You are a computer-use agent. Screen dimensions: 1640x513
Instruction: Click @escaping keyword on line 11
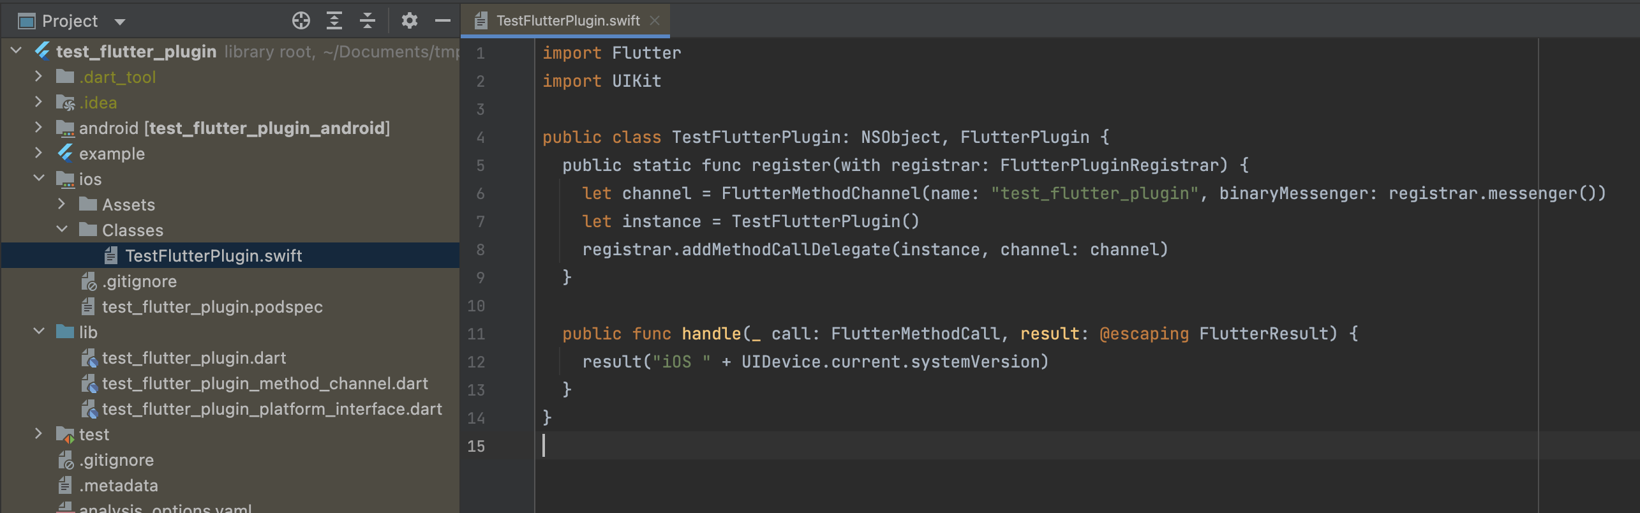pos(1144,334)
